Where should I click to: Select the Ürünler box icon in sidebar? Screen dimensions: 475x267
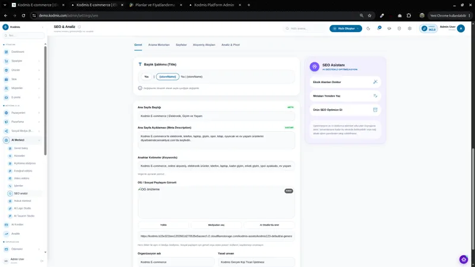pyautogui.click(x=6, y=70)
